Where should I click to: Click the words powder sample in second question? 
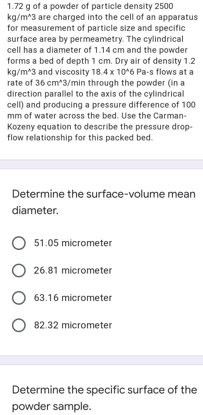point(51,407)
